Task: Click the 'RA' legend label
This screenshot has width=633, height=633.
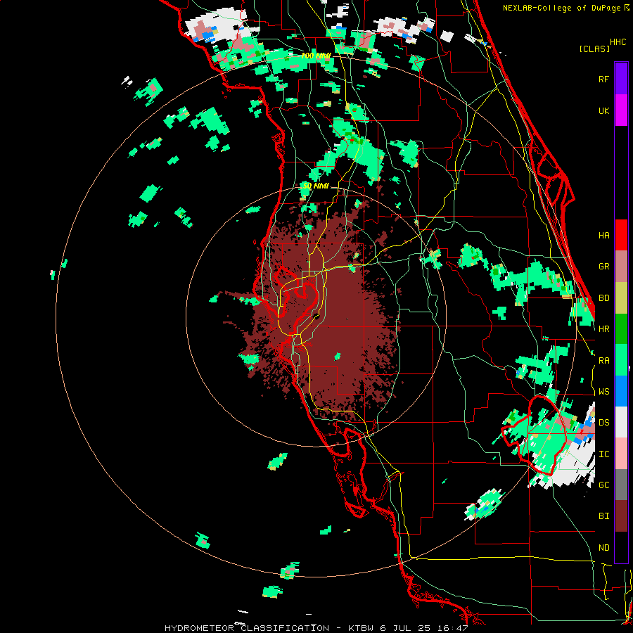Action: tap(603, 361)
